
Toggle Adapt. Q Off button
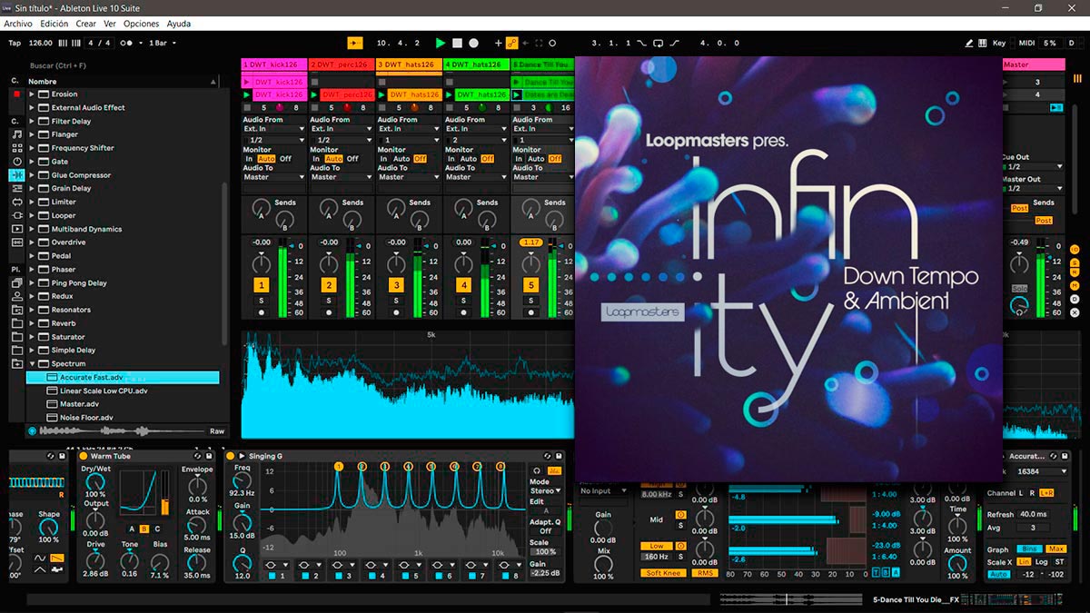(545, 531)
